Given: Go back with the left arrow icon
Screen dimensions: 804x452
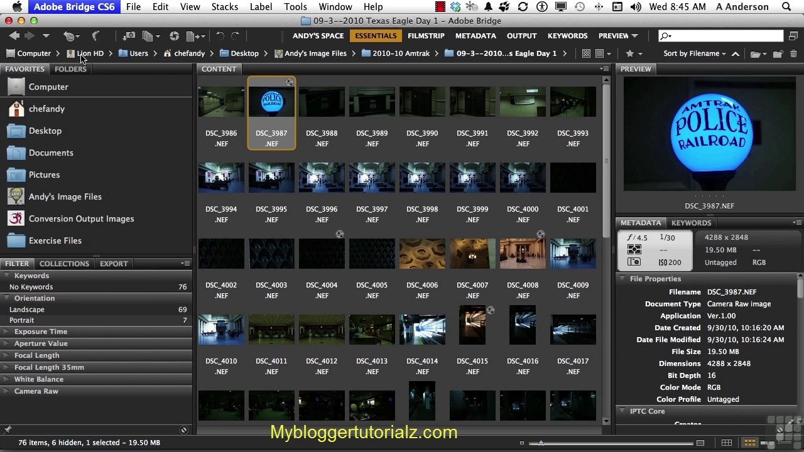Looking at the screenshot, I should coord(14,36).
